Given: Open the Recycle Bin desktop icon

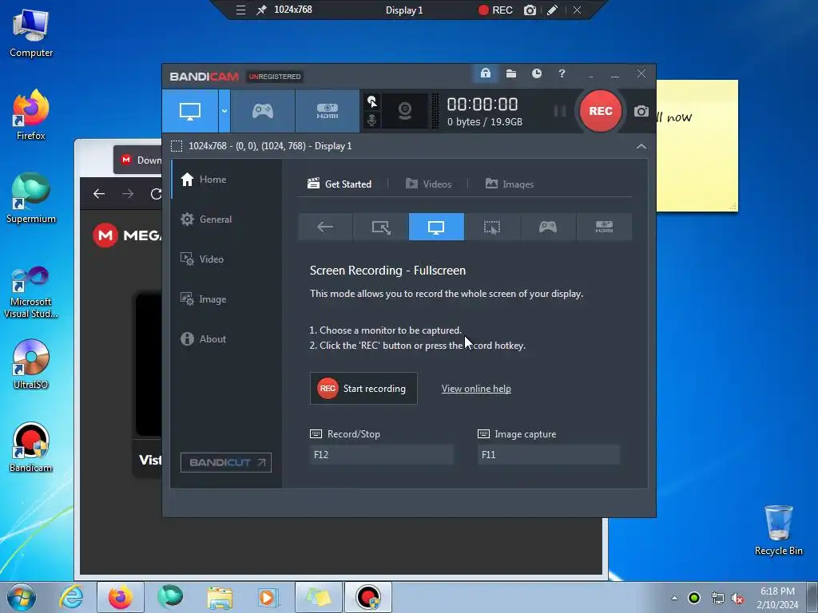Looking at the screenshot, I should tap(778, 531).
